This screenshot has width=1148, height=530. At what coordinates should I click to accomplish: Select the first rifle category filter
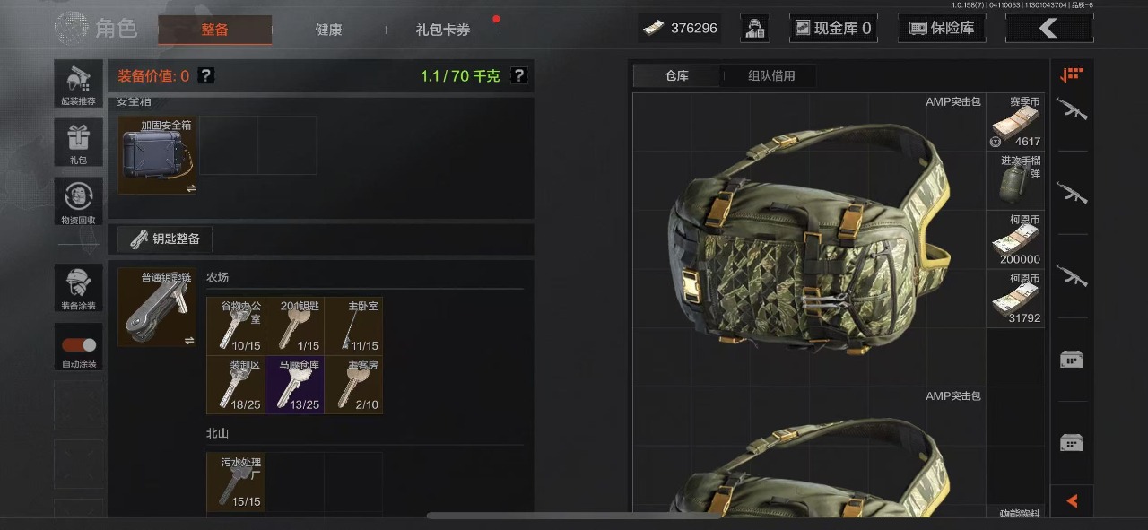tap(1072, 110)
